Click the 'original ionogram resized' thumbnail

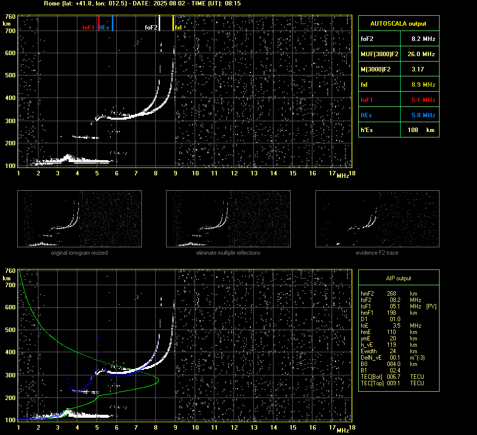79,219
